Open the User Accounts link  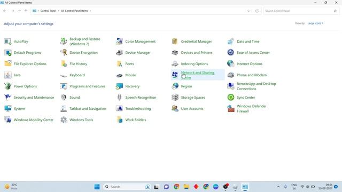click(x=192, y=108)
